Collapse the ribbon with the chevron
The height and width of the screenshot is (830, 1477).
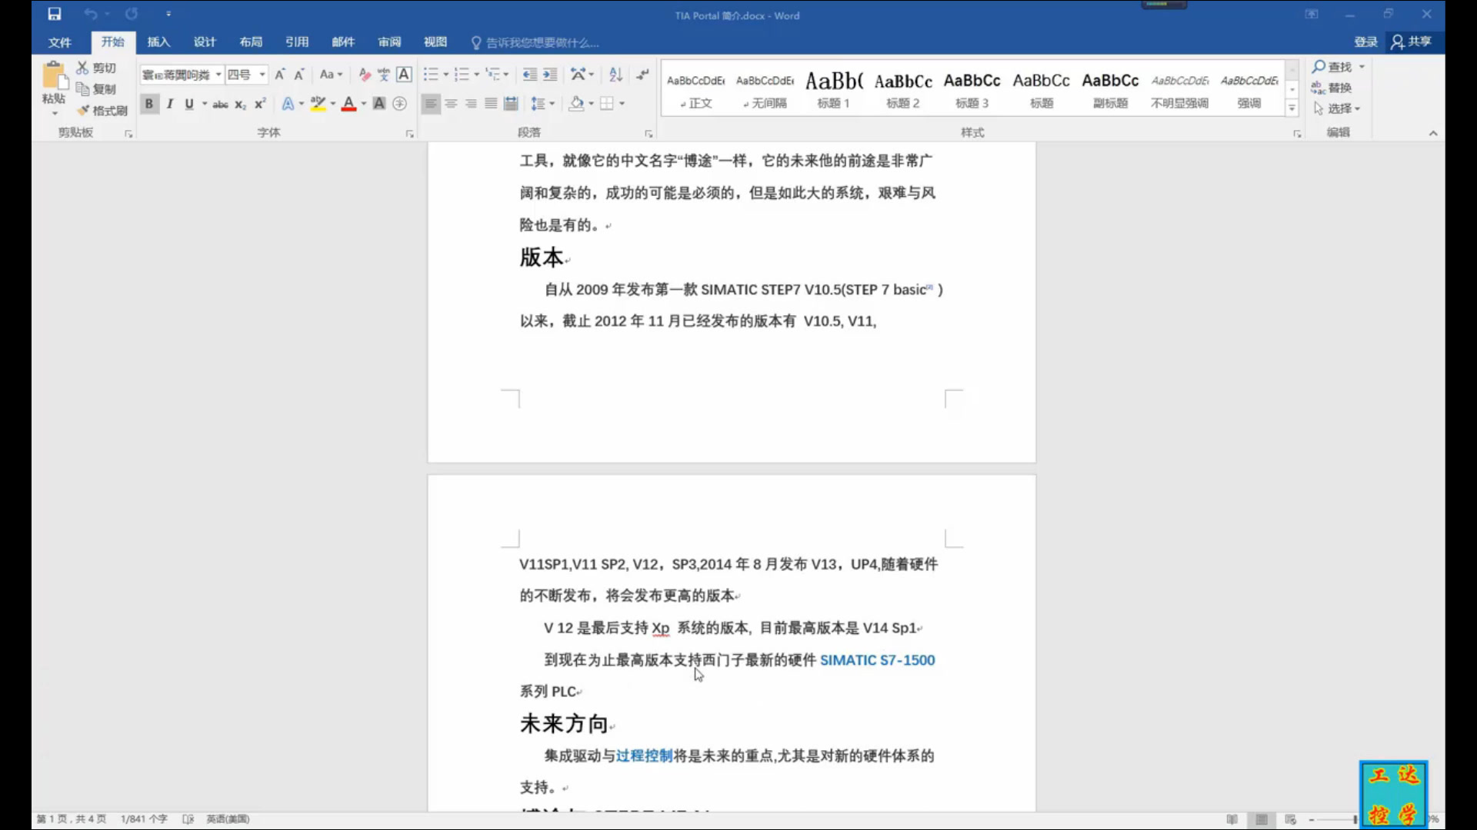point(1433,133)
